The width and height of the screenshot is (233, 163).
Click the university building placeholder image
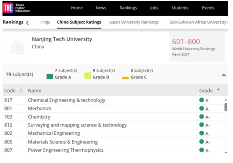click(17, 47)
